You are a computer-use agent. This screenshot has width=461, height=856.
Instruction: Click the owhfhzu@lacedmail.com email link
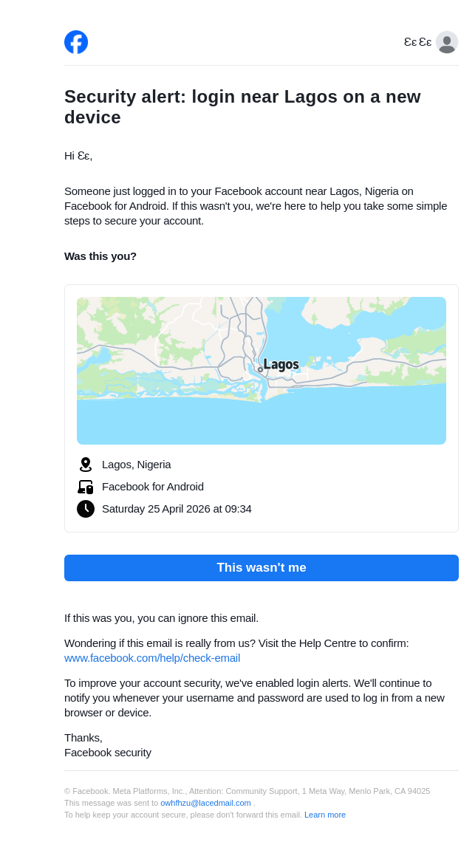point(205,803)
